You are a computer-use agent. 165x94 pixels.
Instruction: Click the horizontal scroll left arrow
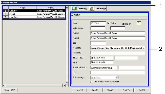pyautogui.click(x=4, y=85)
